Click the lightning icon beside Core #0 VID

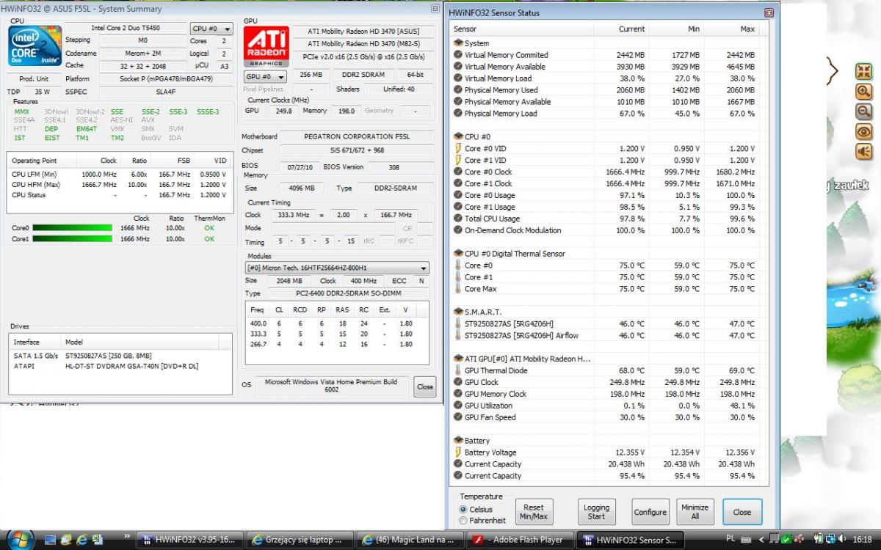tap(458, 149)
